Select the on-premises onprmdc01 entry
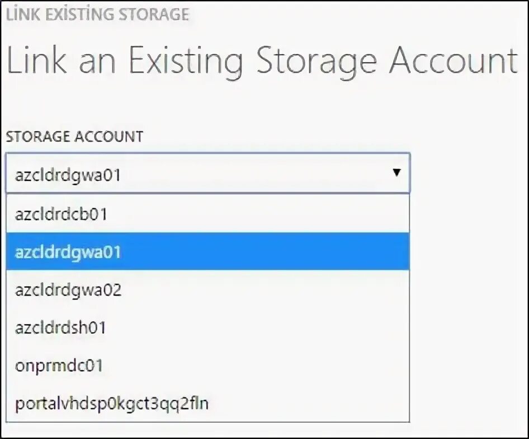The height and width of the screenshot is (439, 529). (59, 366)
